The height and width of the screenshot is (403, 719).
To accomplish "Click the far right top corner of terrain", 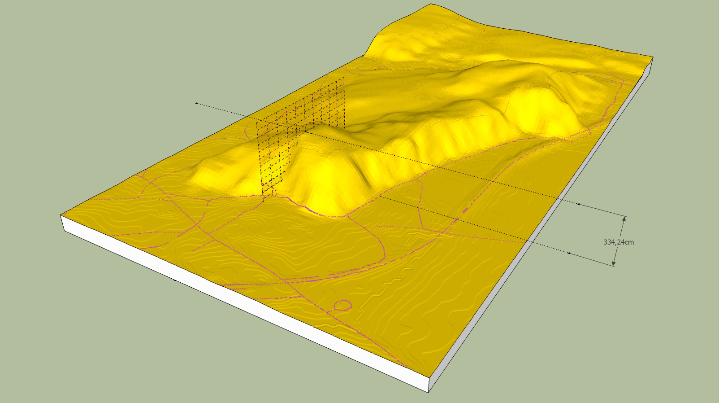I will [652, 57].
